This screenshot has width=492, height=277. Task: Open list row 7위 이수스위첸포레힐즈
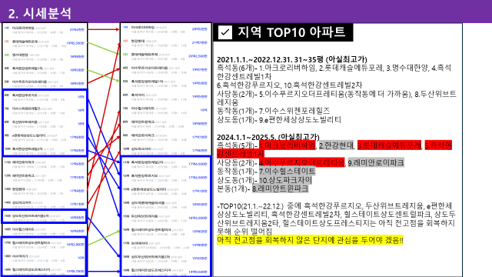tap(45, 110)
